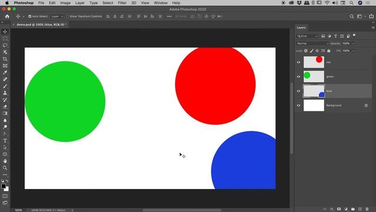Delete layer using the trash icon
376x212 pixels.
click(x=367, y=209)
